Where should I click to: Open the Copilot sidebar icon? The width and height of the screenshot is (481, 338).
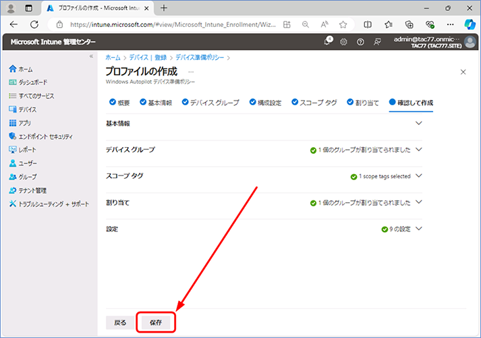(470, 24)
